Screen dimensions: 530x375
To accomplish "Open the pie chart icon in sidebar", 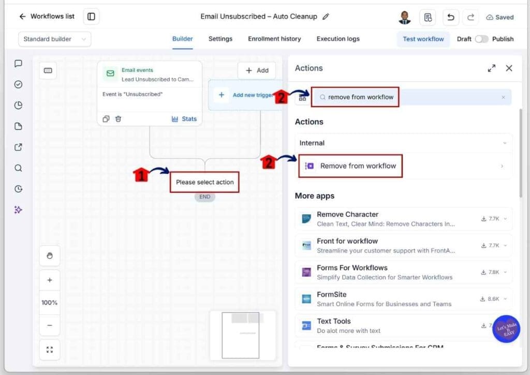I will 18,106.
